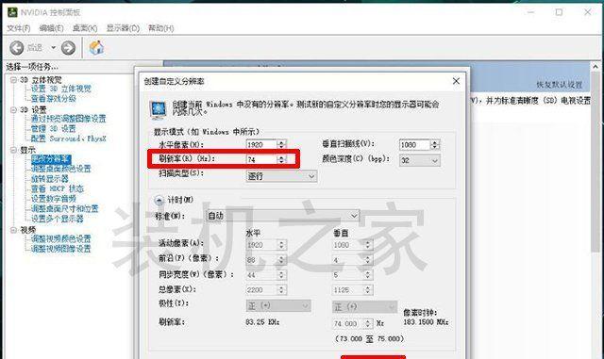The height and width of the screenshot is (359, 604).
Task: Collapse the 计时 timing section arrow
Action: click(x=159, y=200)
